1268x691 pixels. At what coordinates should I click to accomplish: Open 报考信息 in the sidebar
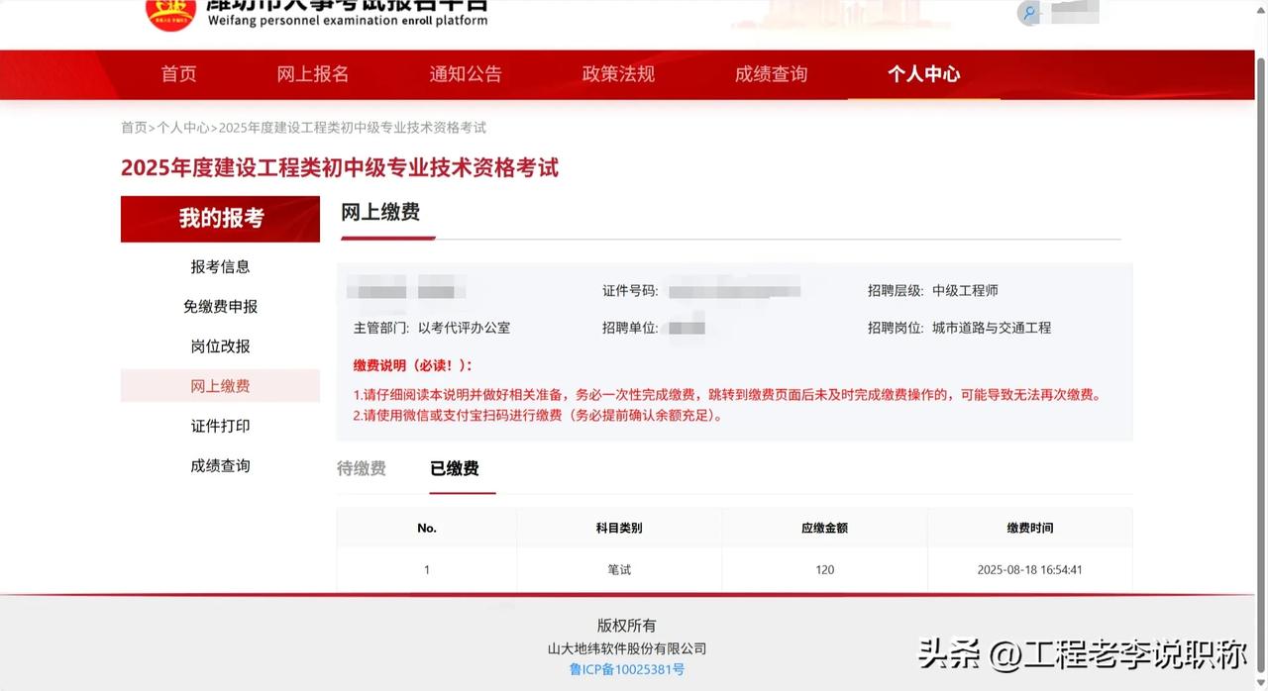tap(220, 266)
